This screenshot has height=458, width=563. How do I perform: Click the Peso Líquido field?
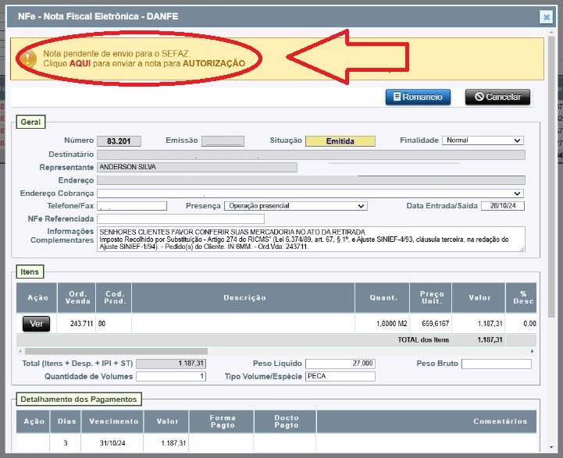tap(340, 364)
